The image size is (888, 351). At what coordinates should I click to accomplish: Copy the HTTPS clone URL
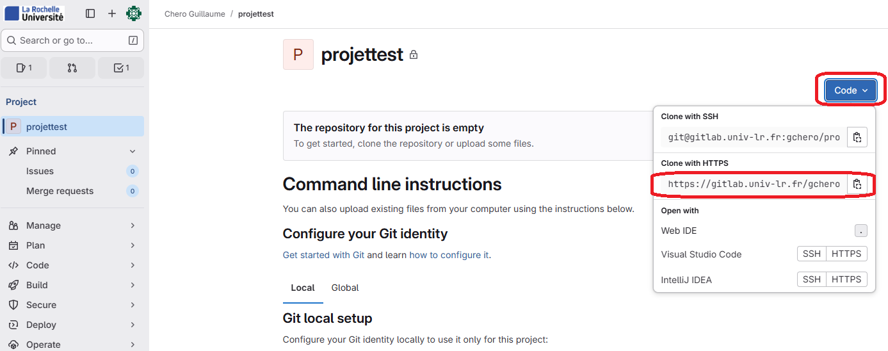click(x=857, y=184)
